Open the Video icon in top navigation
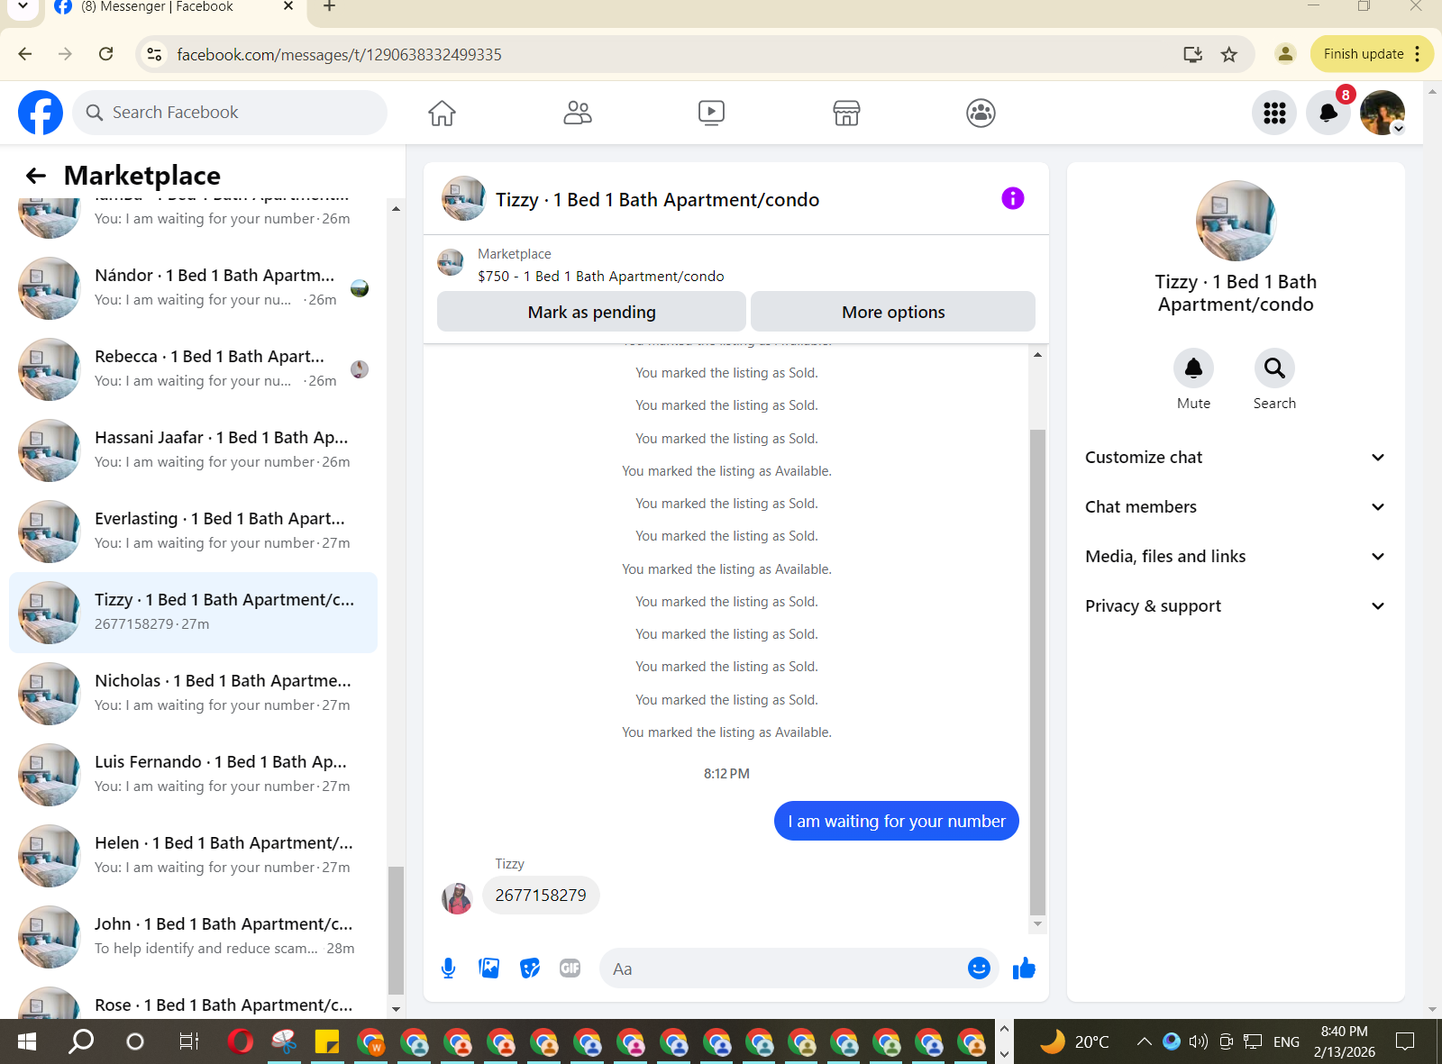1442x1064 pixels. (711, 113)
